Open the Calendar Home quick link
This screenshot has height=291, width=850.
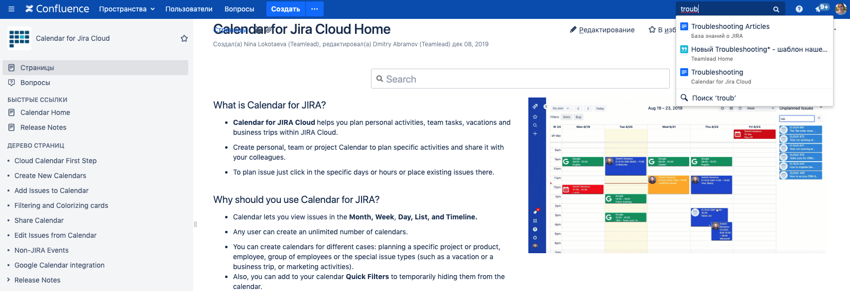(x=45, y=112)
